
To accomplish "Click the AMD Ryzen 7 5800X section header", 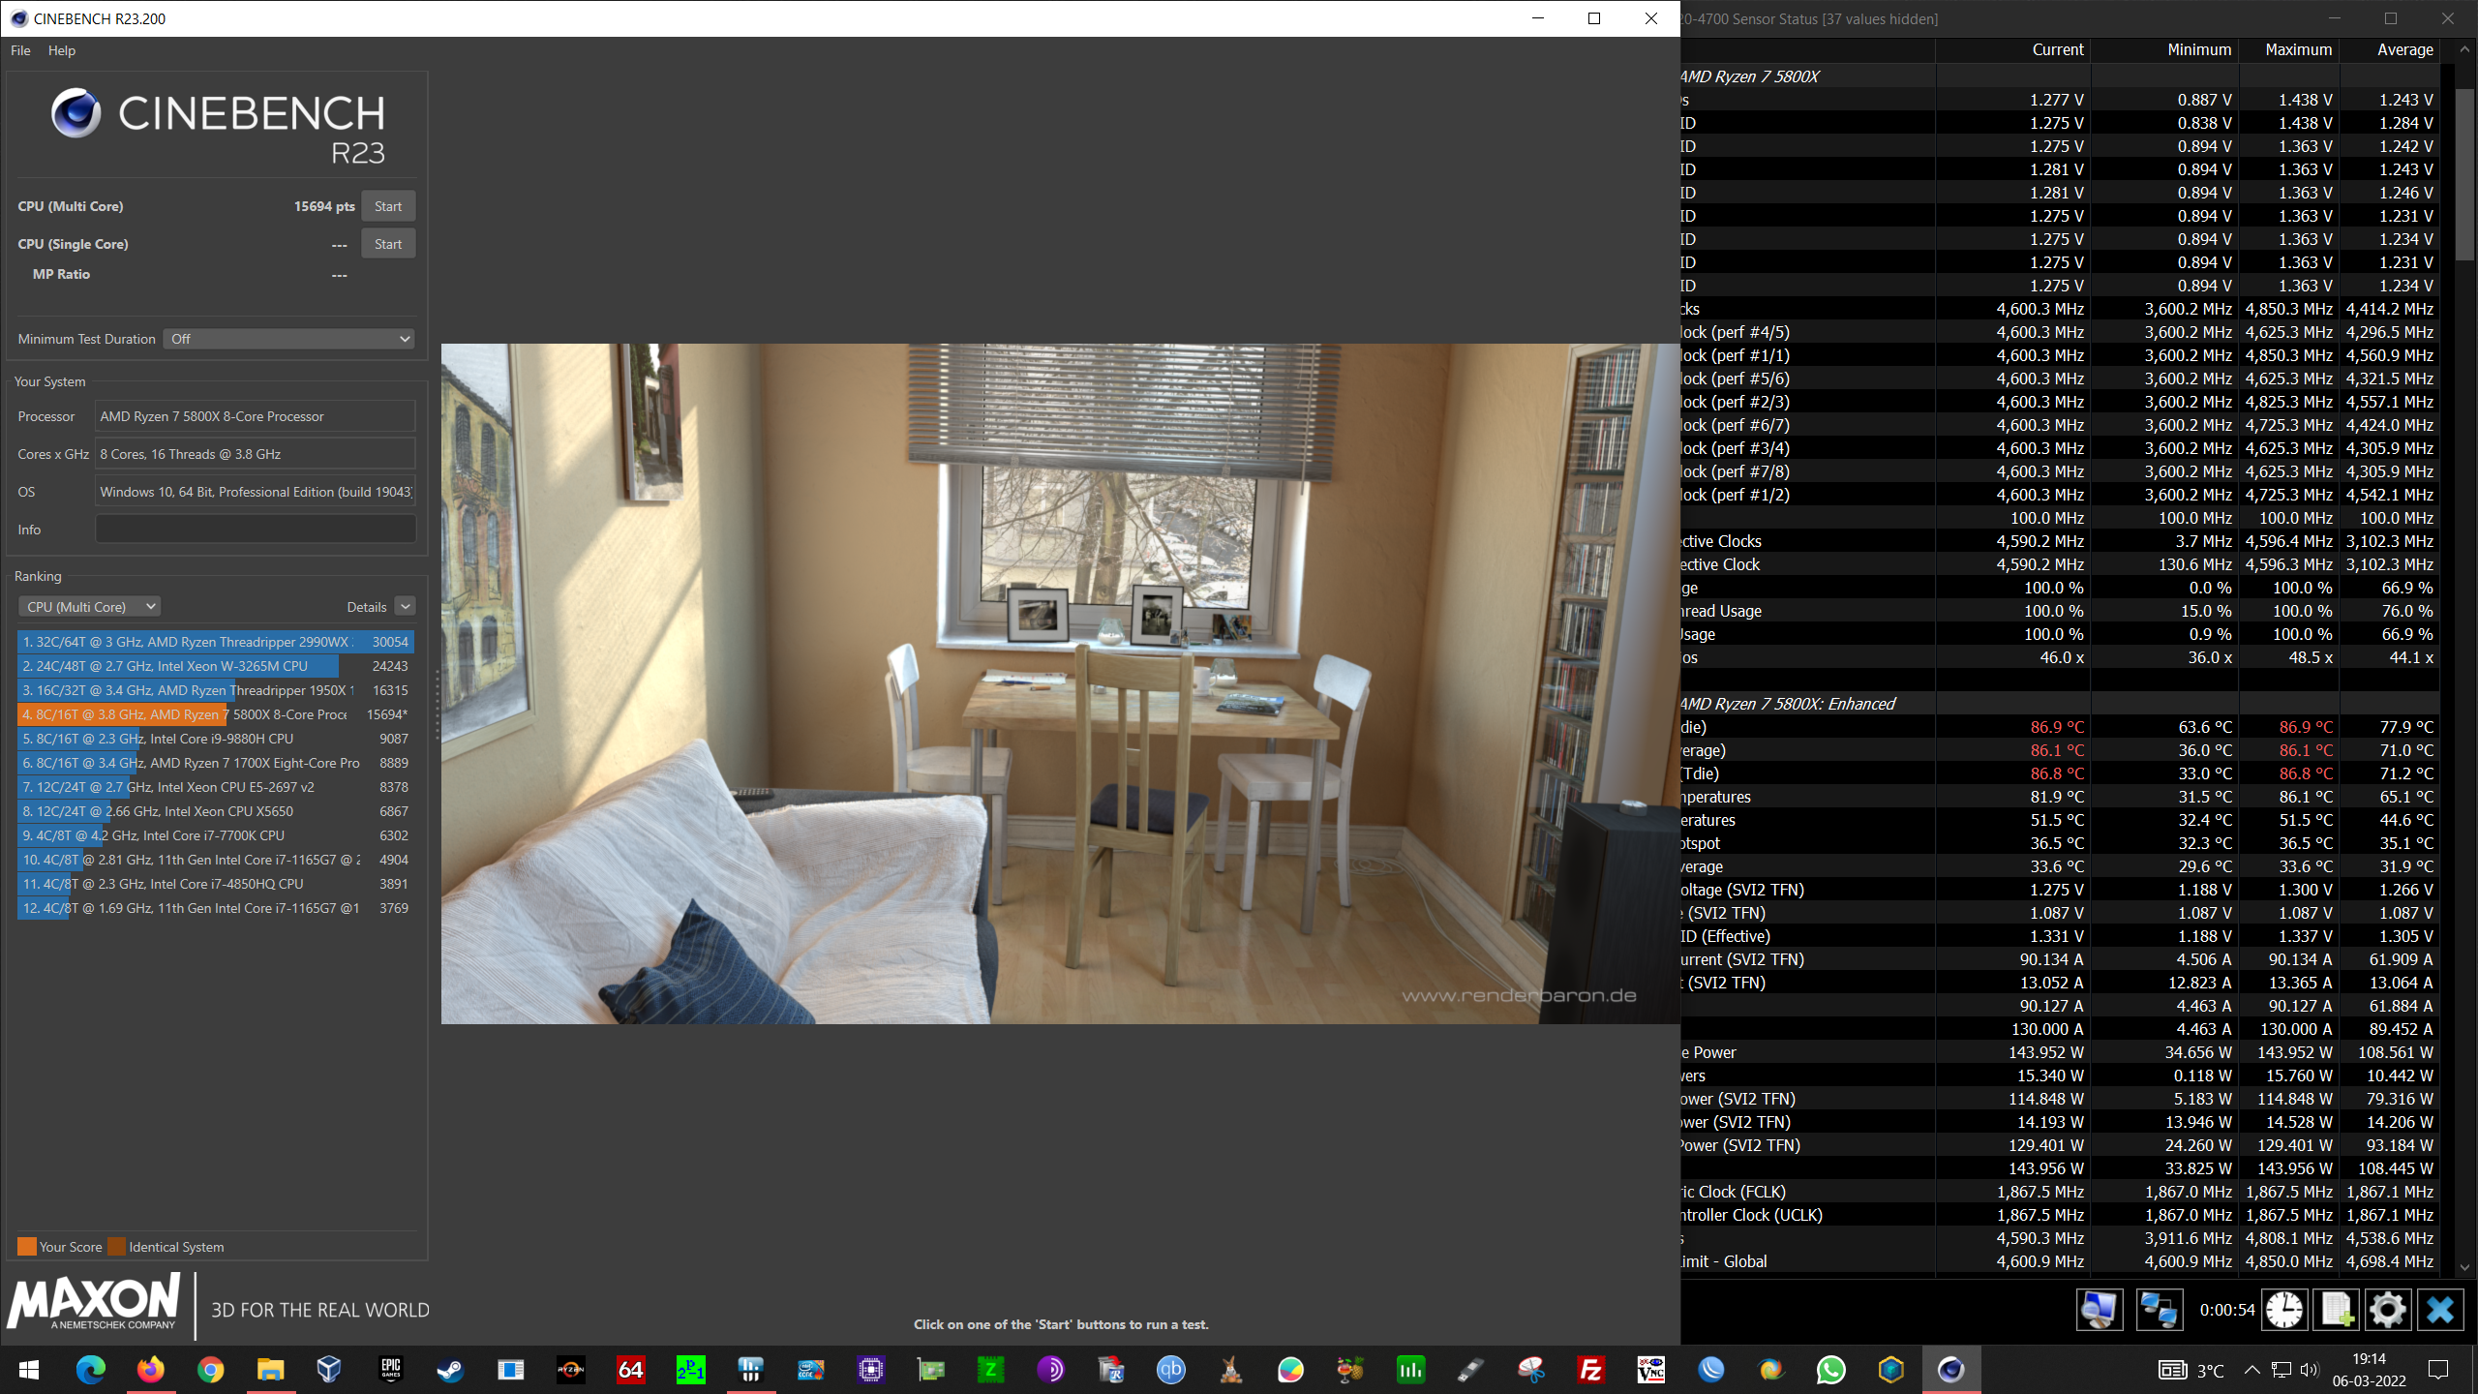I will [x=1750, y=76].
